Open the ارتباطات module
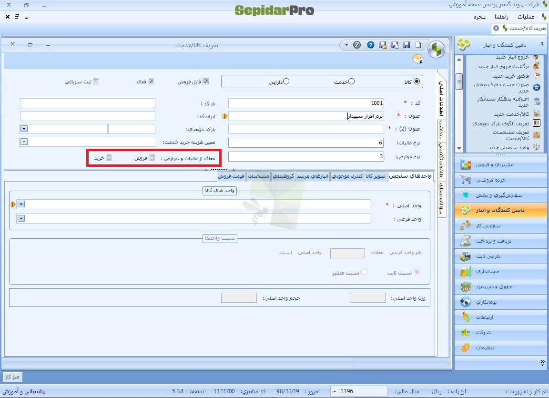549x398 pixels. tap(501, 317)
